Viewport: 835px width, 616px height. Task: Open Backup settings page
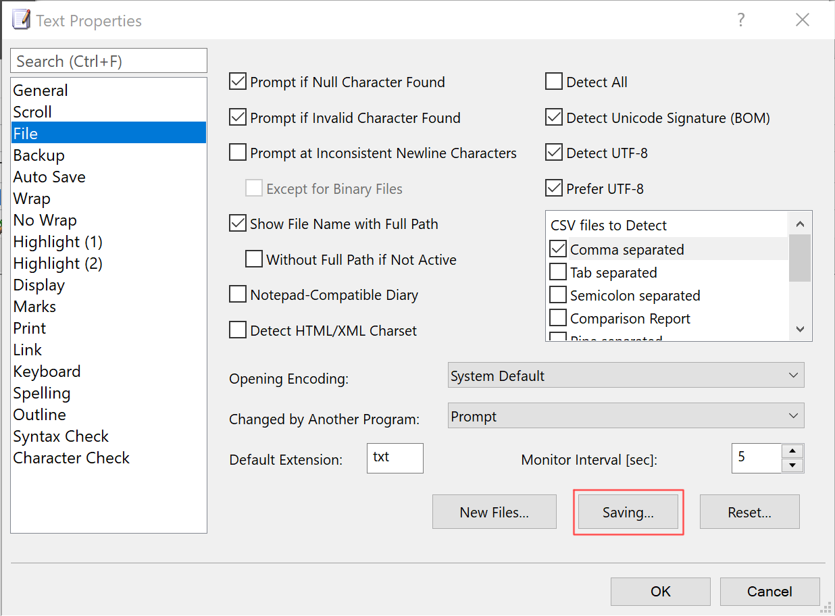click(109, 155)
